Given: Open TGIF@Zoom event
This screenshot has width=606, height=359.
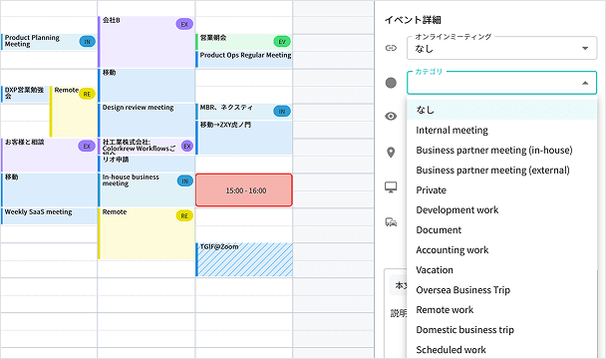Looking at the screenshot, I should coord(244,259).
